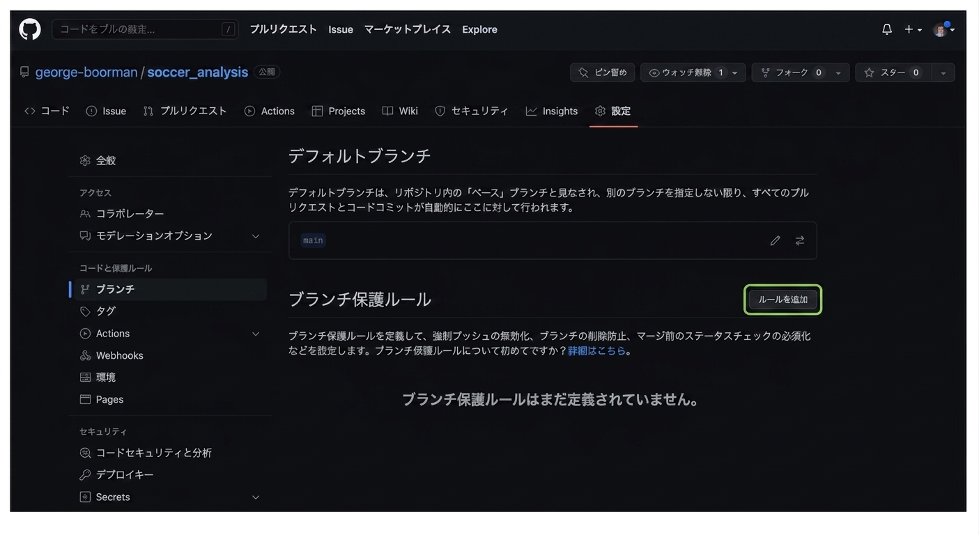Click the スター button
This screenshot has width=979, height=535.
point(893,72)
